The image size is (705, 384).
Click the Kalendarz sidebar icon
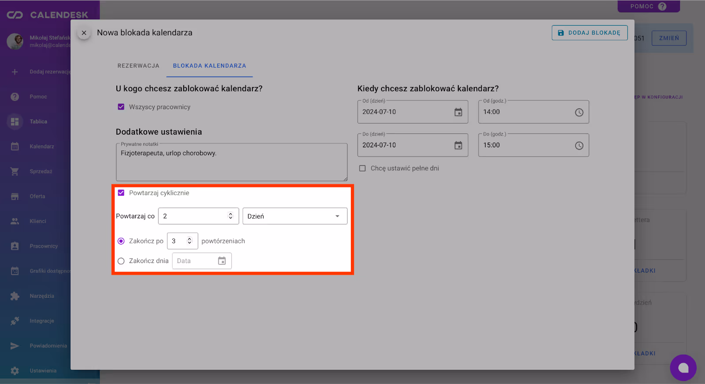(15, 146)
